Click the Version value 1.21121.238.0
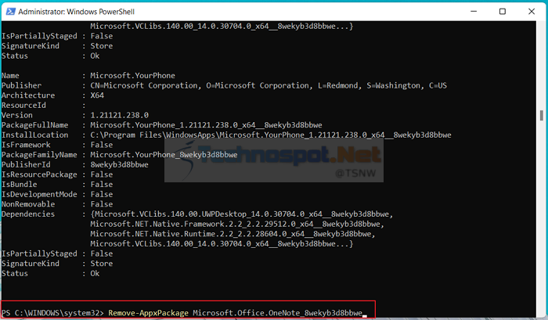The height and width of the screenshot is (320, 548). click(119, 115)
